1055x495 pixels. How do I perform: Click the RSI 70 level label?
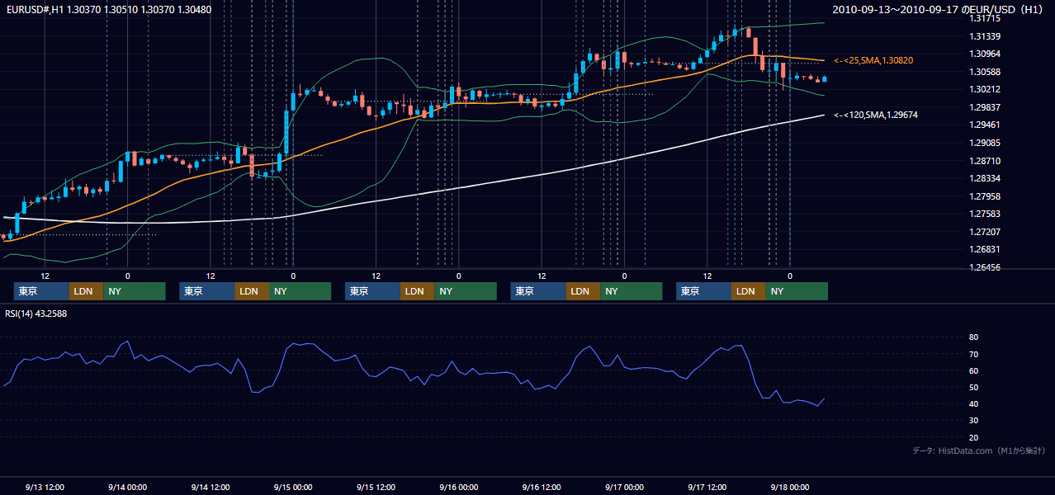click(974, 354)
